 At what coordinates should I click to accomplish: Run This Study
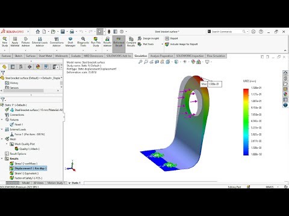96,42
